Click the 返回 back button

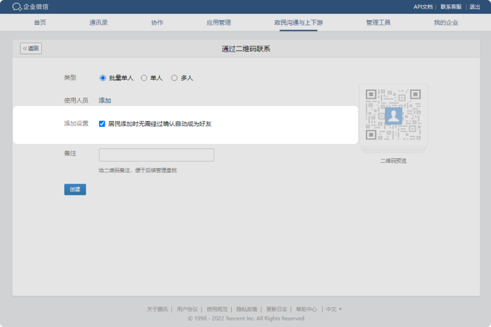click(31, 48)
